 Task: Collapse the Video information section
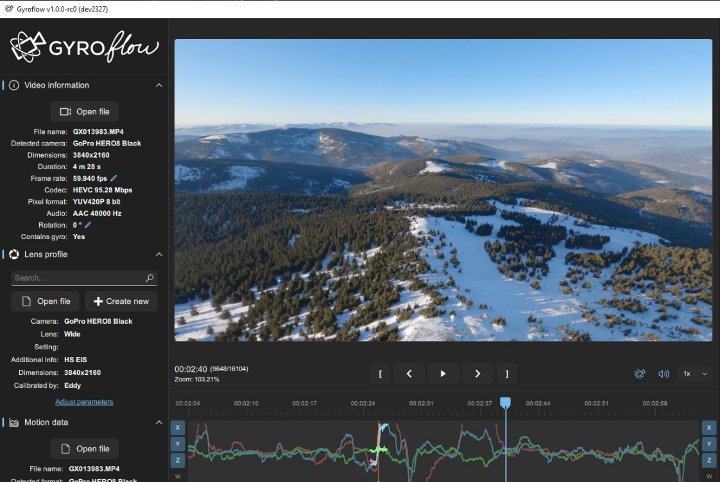[159, 85]
